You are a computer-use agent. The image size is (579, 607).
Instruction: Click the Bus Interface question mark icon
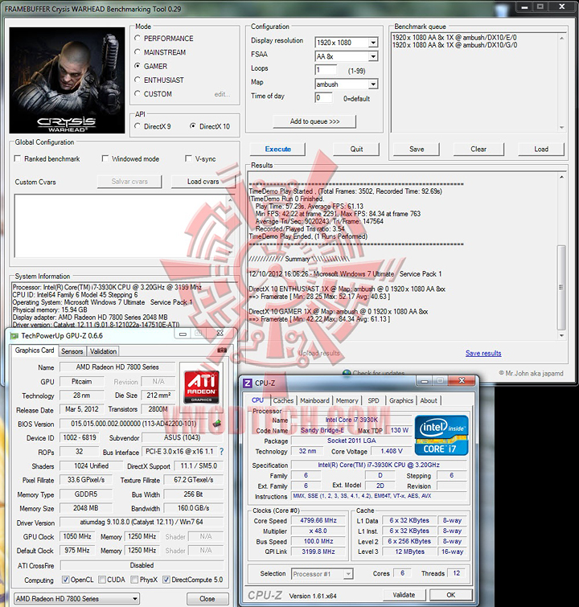221,451
